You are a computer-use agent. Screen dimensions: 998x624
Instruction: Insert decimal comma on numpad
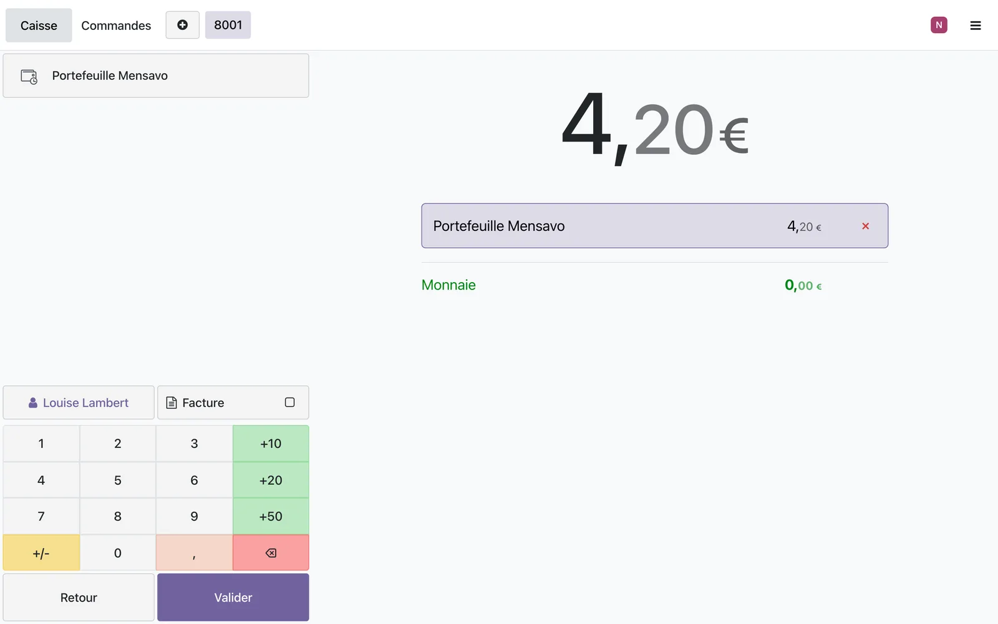[194, 553]
